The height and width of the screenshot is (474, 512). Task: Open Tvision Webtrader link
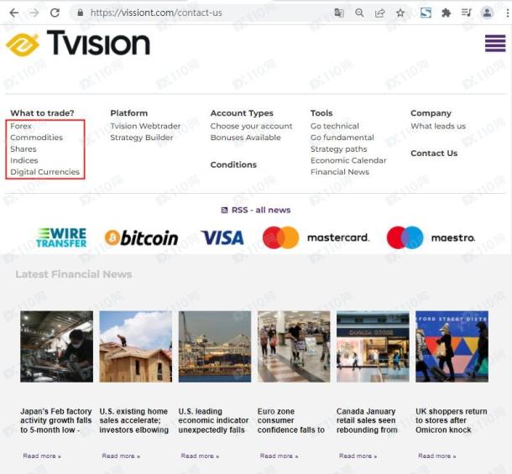tap(145, 126)
